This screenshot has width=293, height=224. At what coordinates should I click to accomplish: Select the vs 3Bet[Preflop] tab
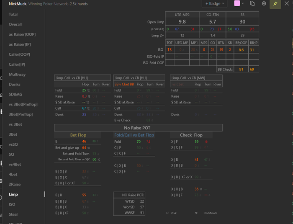(x=23, y=104)
